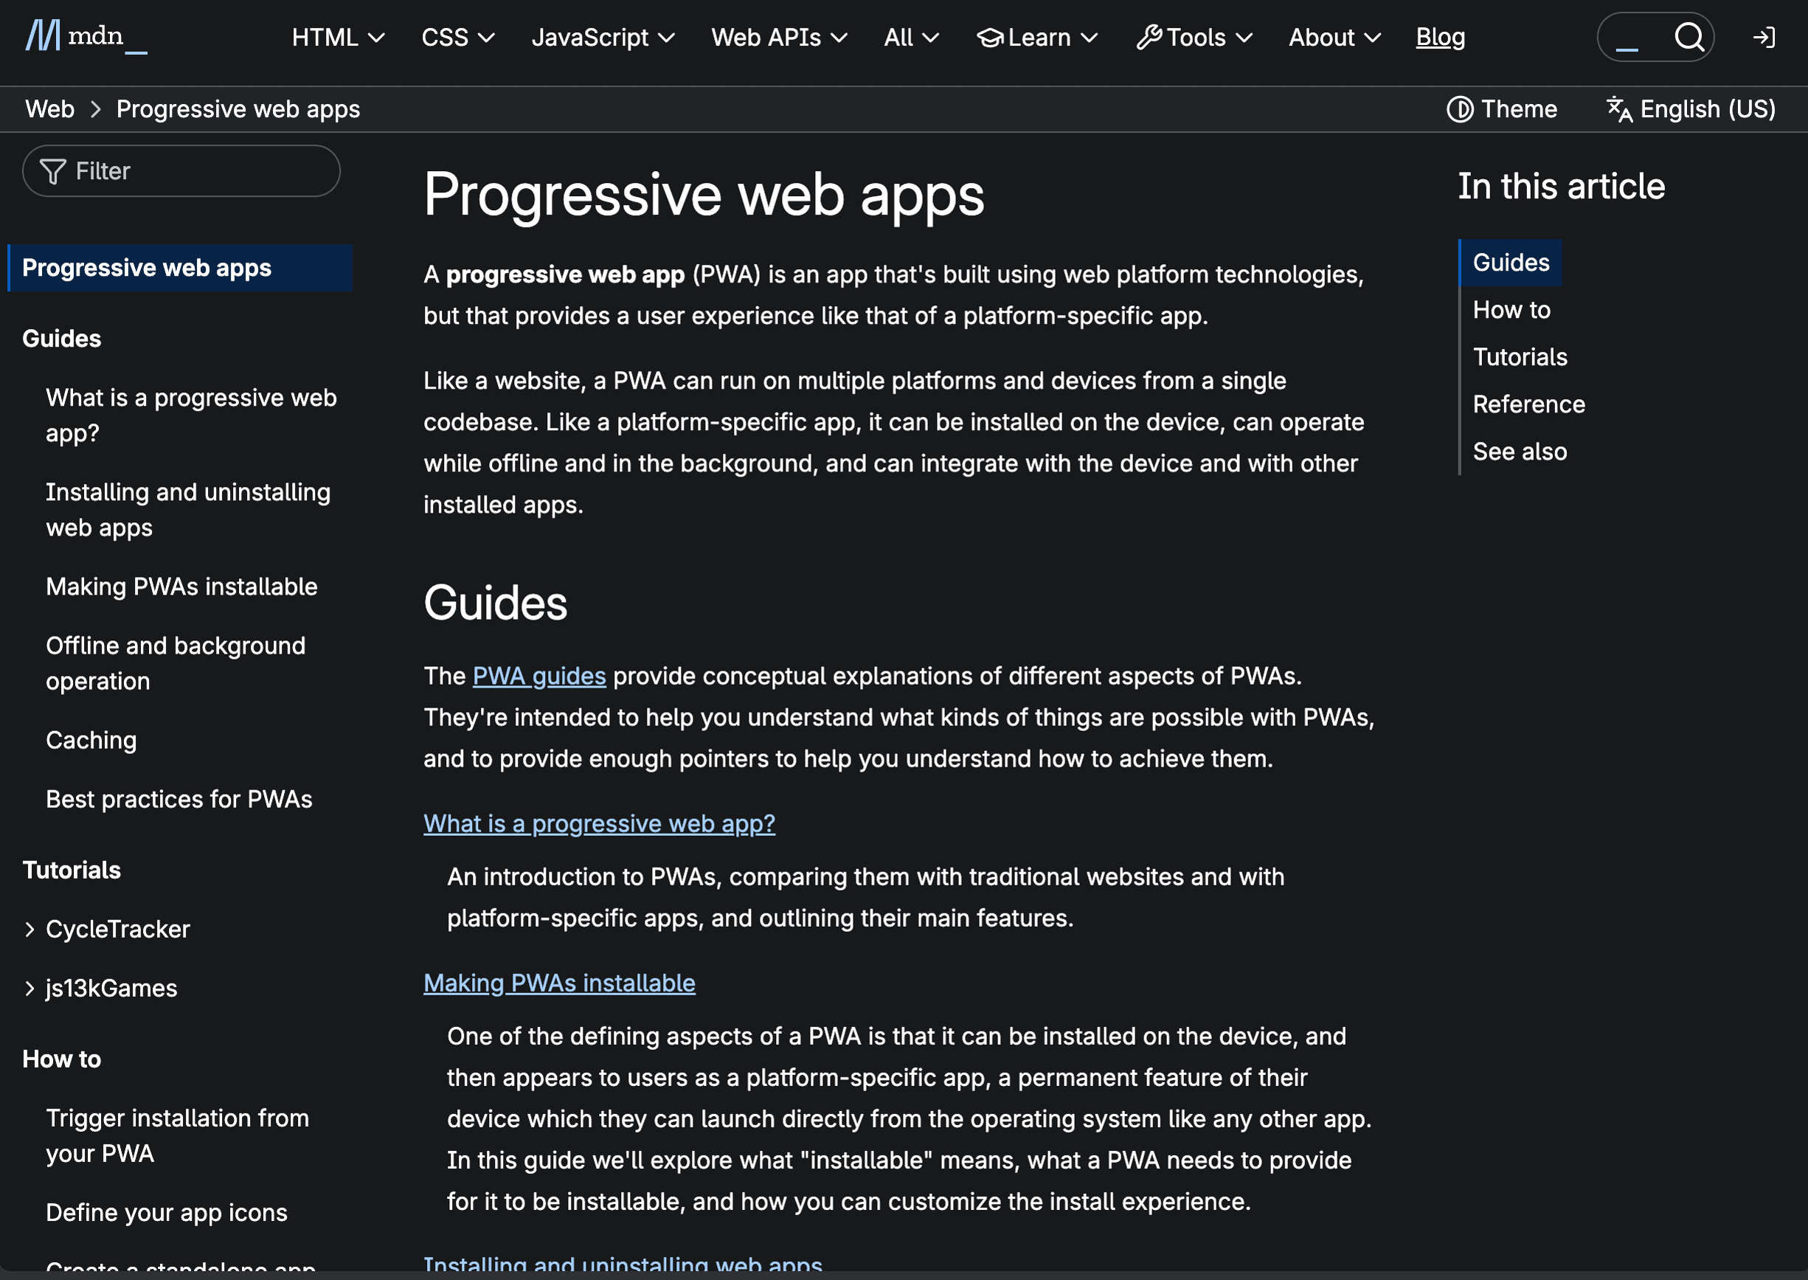Jump to See also in article outline

pyautogui.click(x=1520, y=452)
